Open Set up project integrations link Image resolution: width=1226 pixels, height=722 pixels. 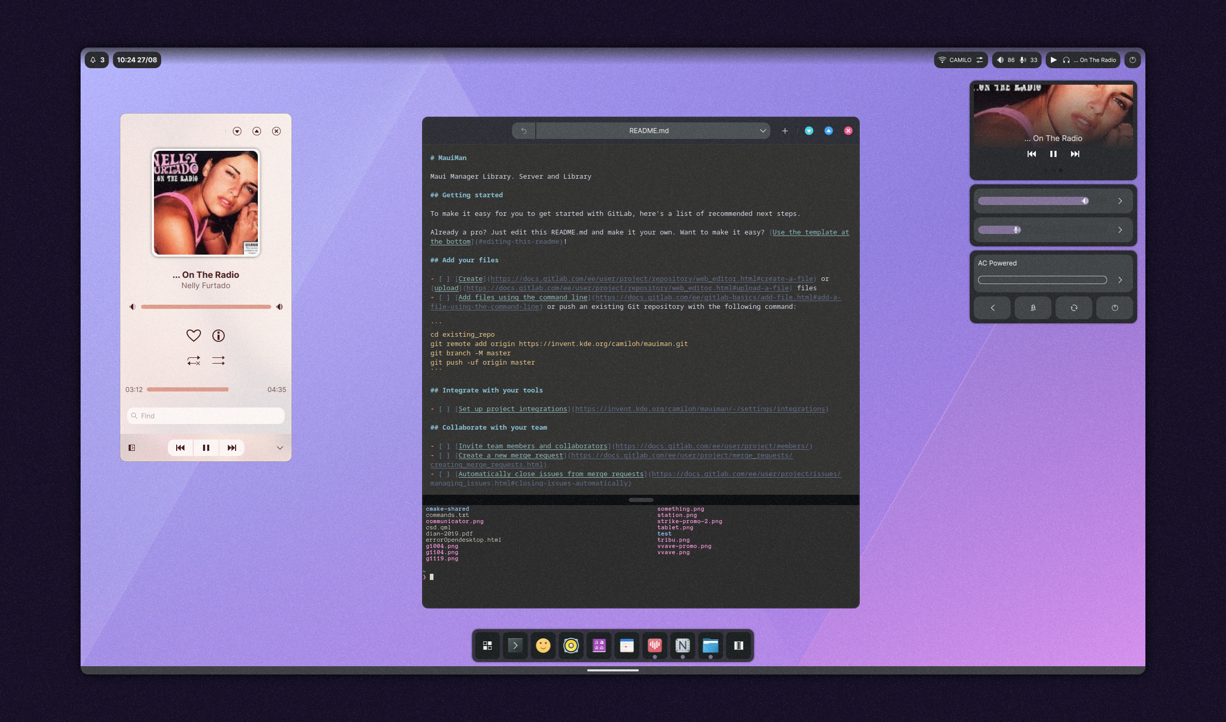(513, 409)
